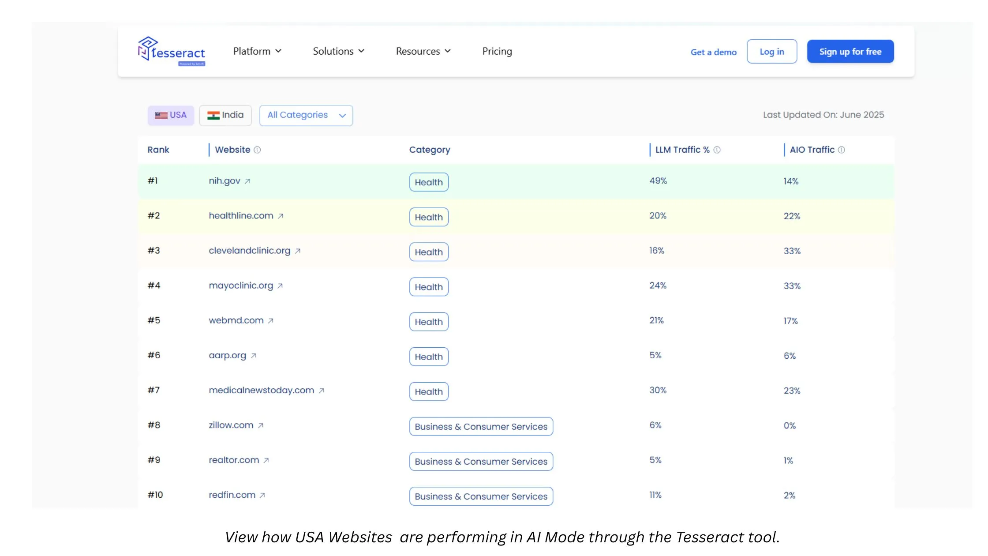Click Health tag in nih.gov row

click(x=429, y=182)
